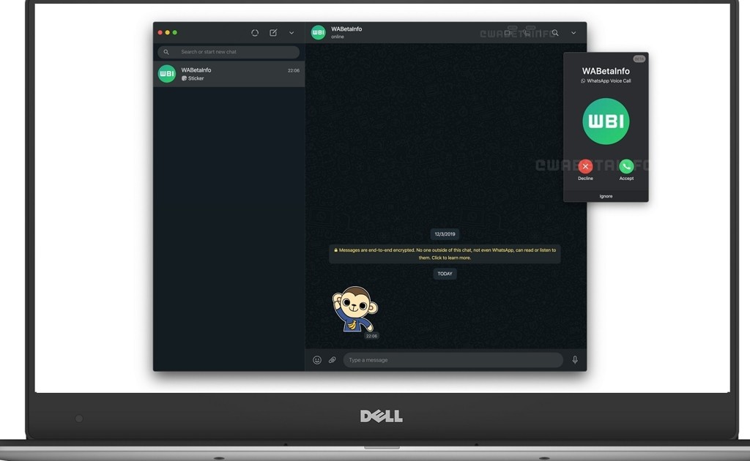Attach a file with paperclip icon

(333, 360)
